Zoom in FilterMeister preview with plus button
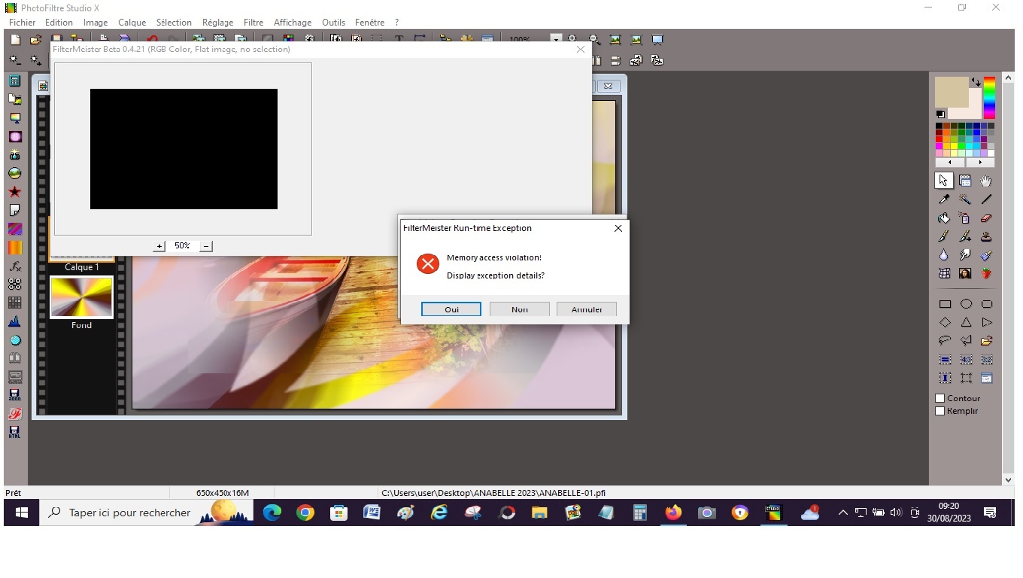Screen dimensions: 1023x578 click(159, 246)
